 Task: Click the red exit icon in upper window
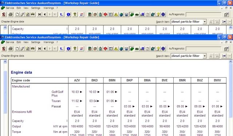4,15
